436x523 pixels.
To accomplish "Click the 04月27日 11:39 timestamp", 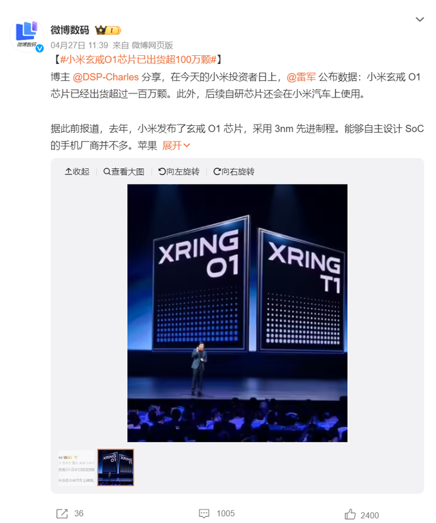I will pos(80,46).
